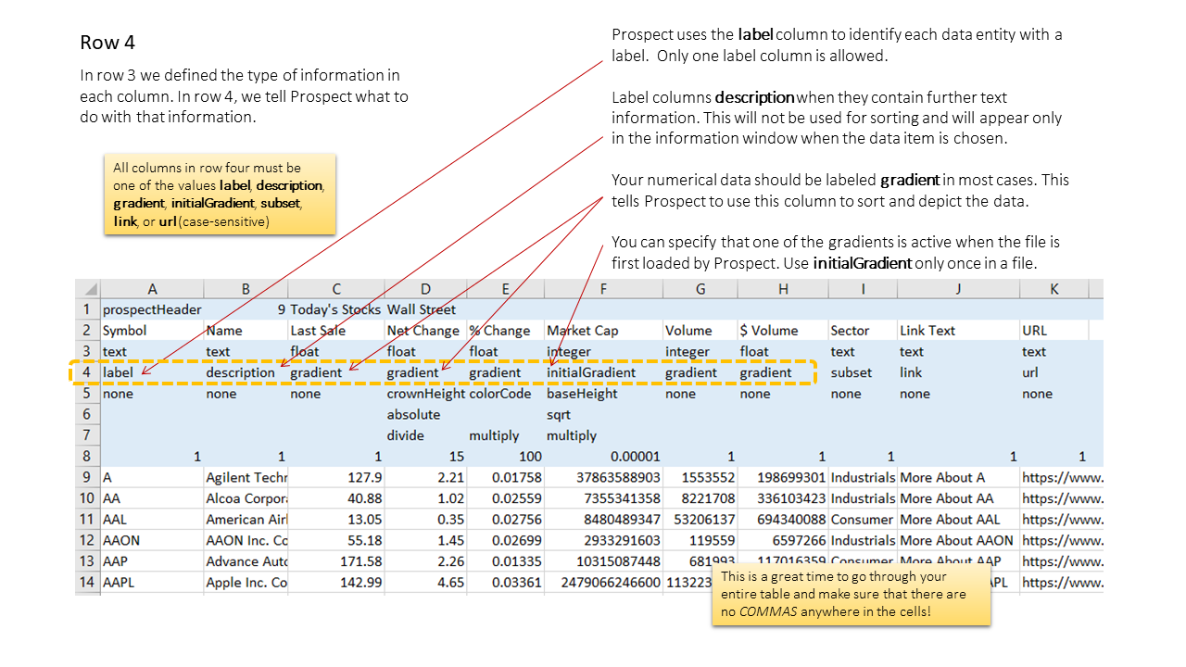Click the yellow 'All columns in row four' note
Image resolution: width=1186 pixels, height=667 pixels.
point(220,194)
